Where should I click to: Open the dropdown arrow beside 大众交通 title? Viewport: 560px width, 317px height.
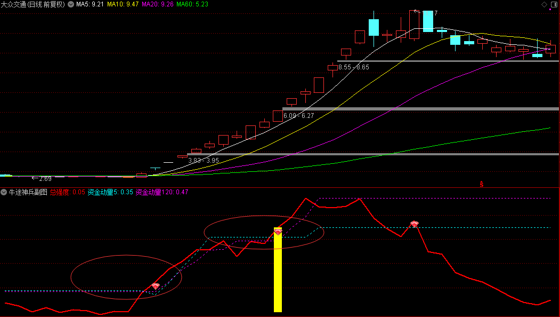coord(71,4)
